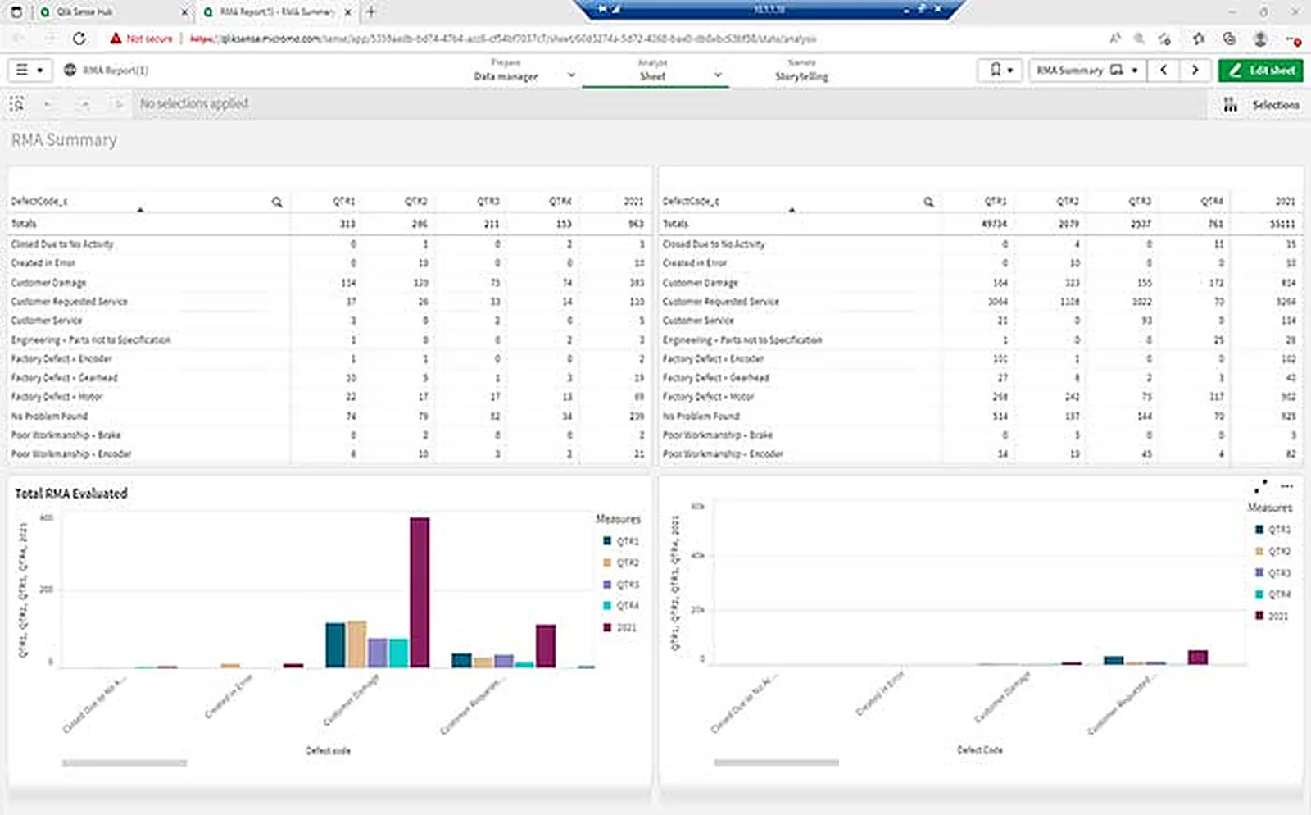Sort left table by DefectCode_c header

coord(38,201)
